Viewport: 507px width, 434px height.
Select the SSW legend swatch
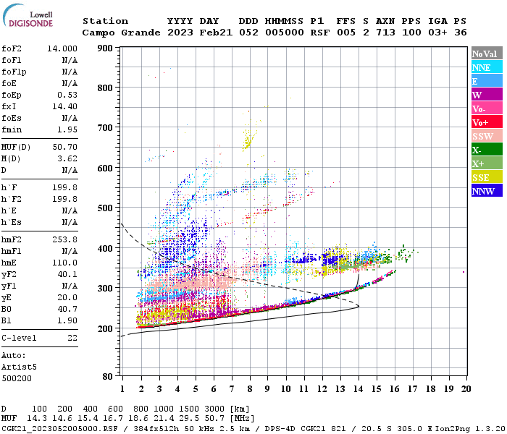tap(487, 136)
